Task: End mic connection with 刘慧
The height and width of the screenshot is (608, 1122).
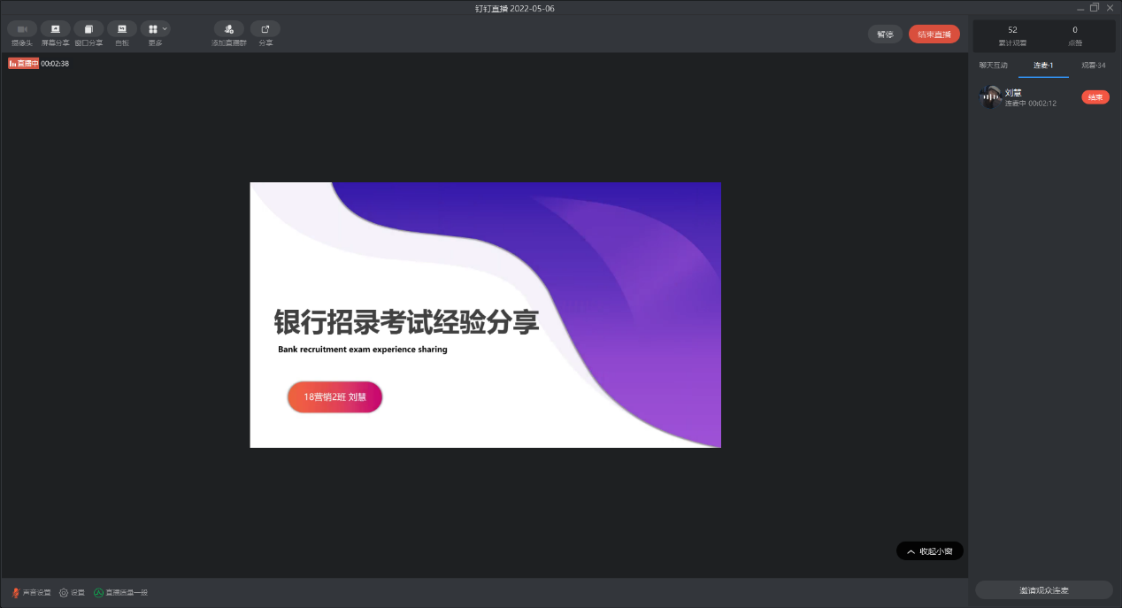Action: 1095,97
